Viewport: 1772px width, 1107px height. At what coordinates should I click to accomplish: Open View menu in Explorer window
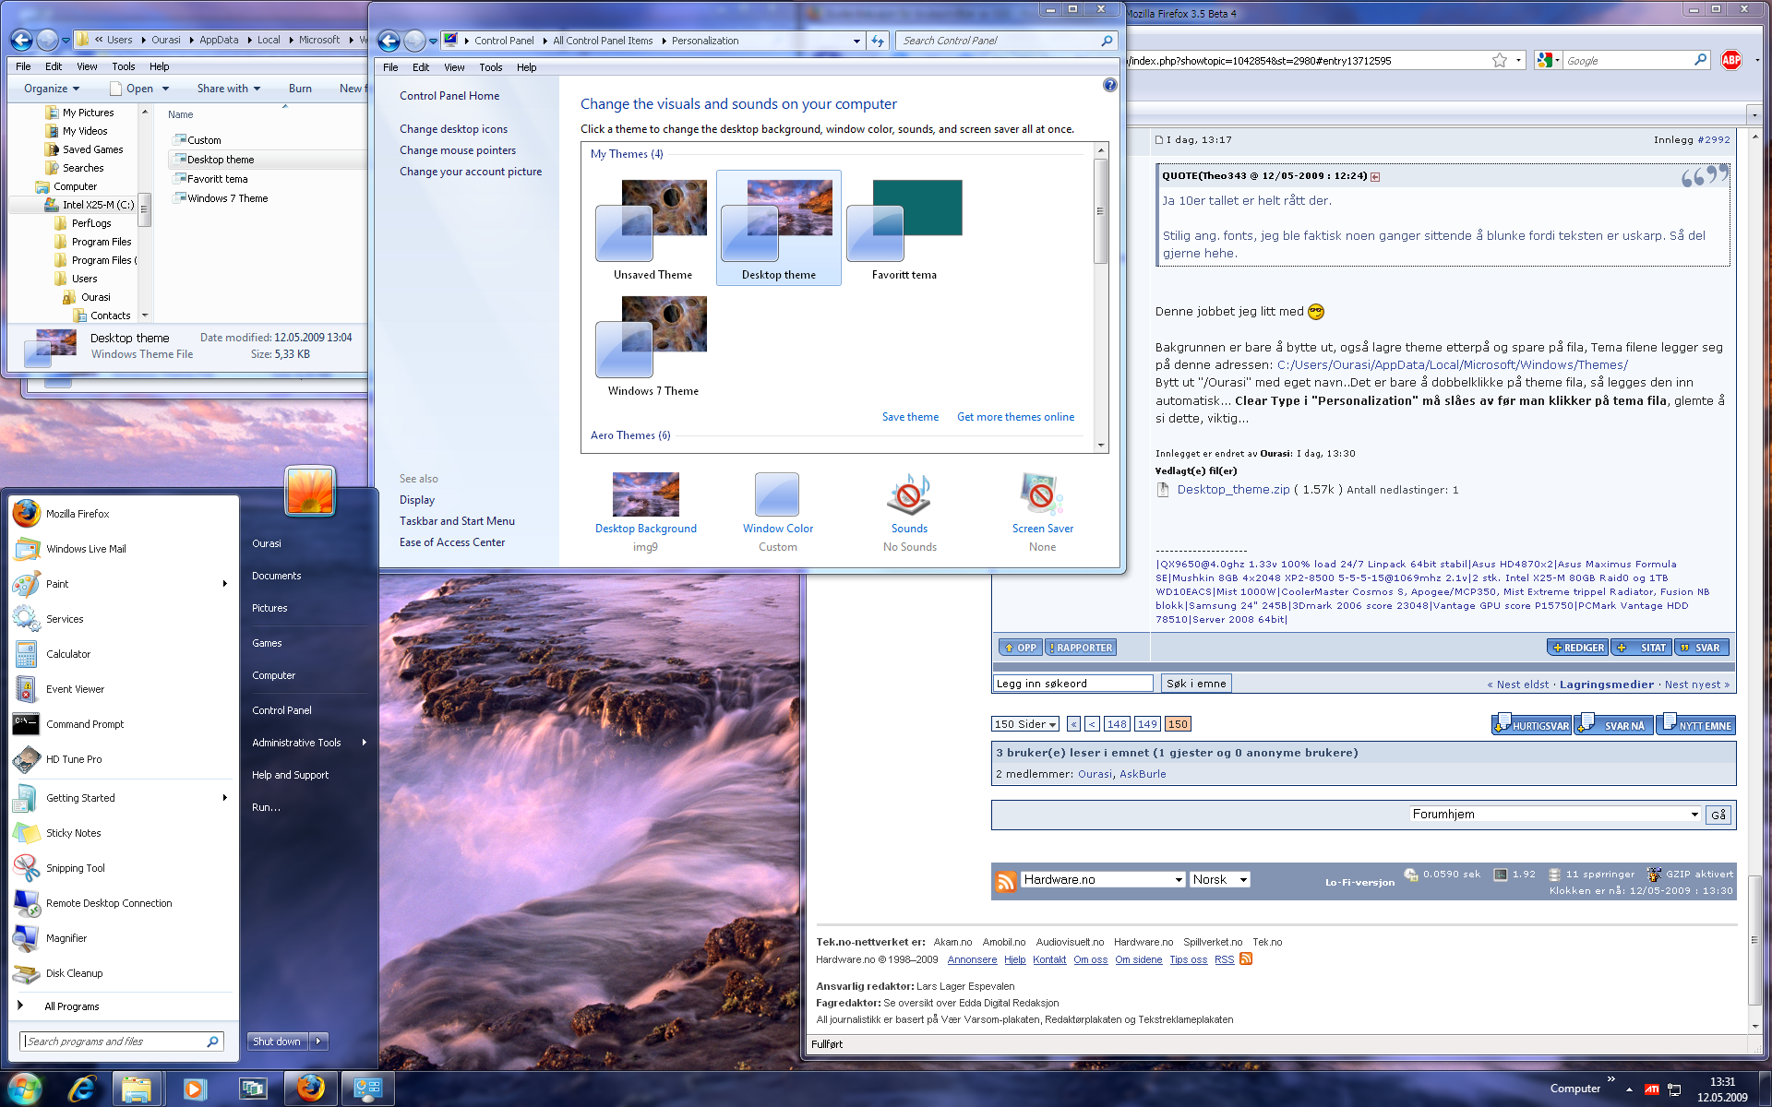coord(87,66)
